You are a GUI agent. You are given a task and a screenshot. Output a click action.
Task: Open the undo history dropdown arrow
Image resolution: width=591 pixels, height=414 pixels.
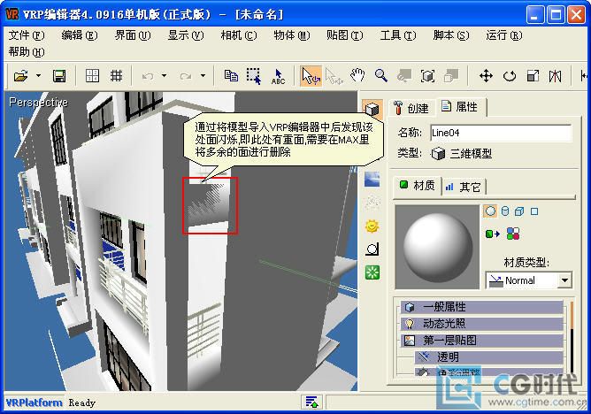click(164, 75)
